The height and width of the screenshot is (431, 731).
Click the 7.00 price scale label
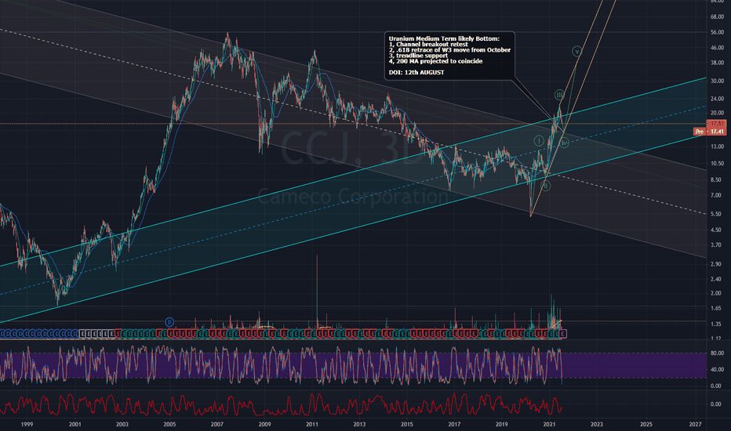717,196
